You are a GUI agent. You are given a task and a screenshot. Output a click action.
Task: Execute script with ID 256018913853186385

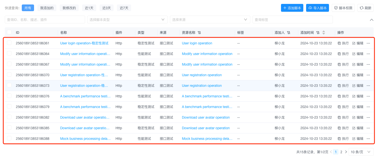tap(343, 128)
